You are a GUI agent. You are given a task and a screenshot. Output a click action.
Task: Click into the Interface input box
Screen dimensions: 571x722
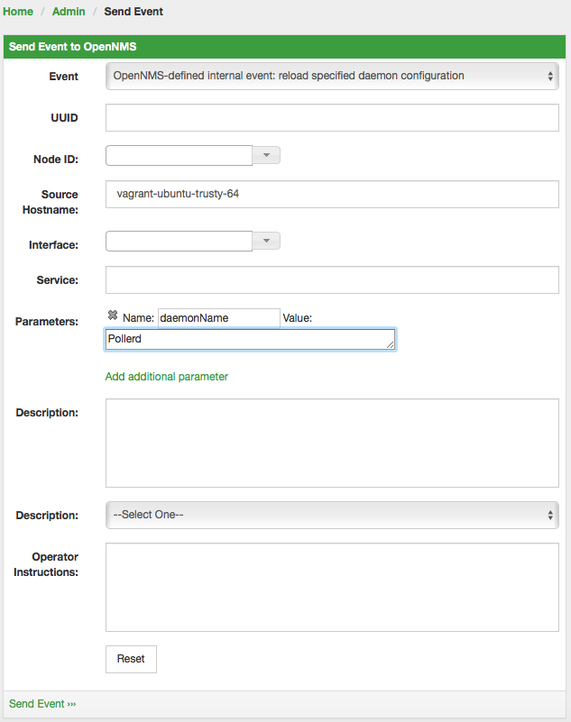[179, 241]
